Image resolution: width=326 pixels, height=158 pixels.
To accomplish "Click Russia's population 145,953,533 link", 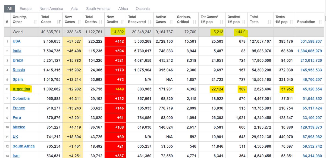I will [311, 70].
